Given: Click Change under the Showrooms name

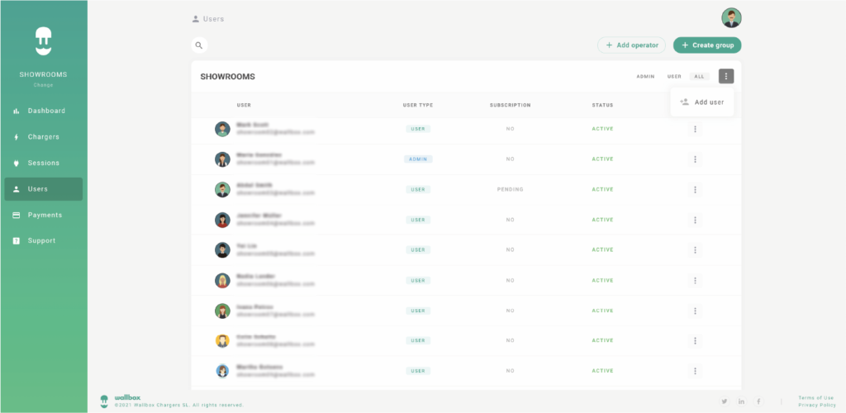Looking at the screenshot, I should (43, 84).
